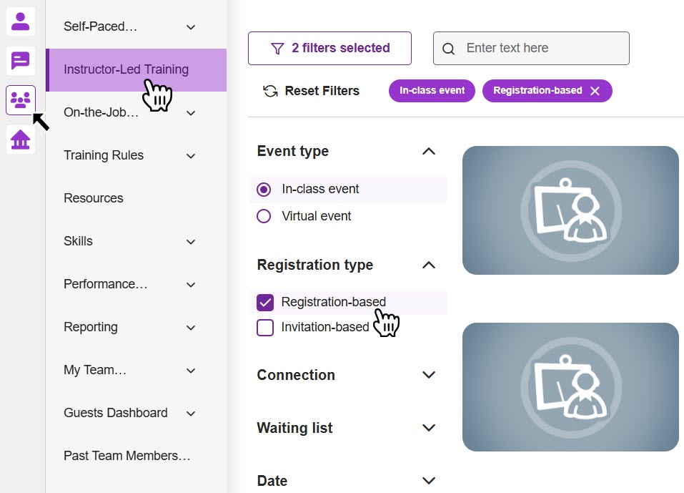Image resolution: width=684 pixels, height=493 pixels.
Task: Click the In-class event filter chip
Action: tap(432, 91)
